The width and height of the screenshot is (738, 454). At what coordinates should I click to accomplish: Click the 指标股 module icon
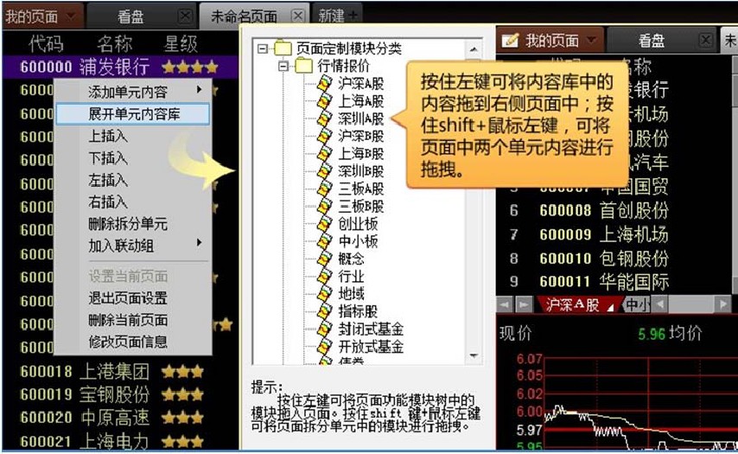point(324,311)
